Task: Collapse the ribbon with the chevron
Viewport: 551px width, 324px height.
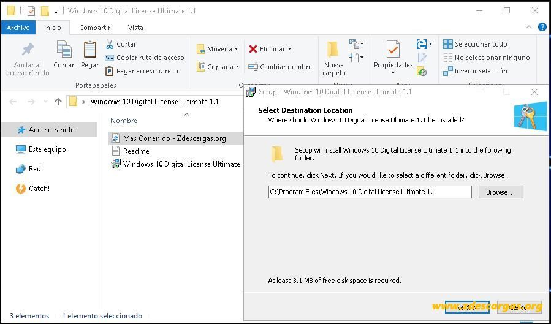Action: coord(529,27)
